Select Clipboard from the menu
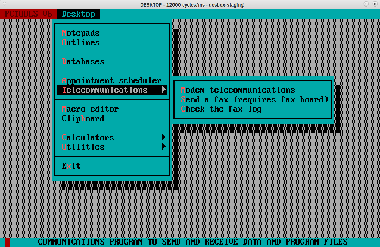Screen dimensions: 380x247 [x=82, y=118]
